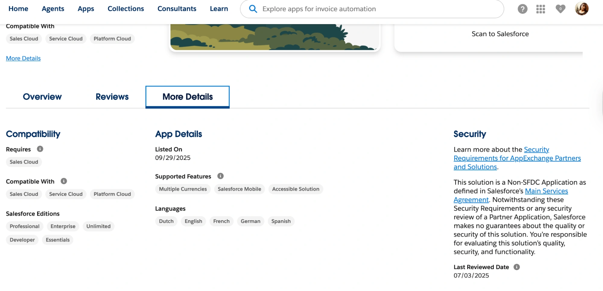Viewport: 603px width, 291px height.
Task: Click the Essentials edition chip
Action: (x=58, y=240)
